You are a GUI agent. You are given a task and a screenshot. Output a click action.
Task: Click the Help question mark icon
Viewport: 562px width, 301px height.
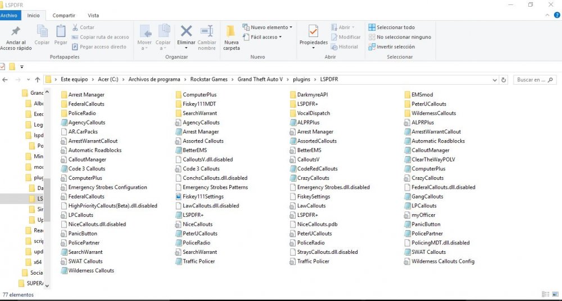click(x=557, y=15)
